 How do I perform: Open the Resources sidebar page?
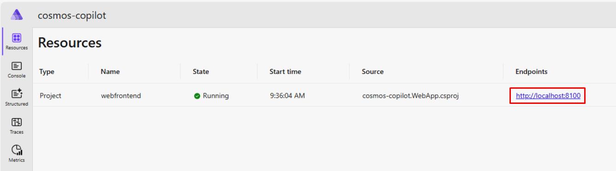(16, 41)
